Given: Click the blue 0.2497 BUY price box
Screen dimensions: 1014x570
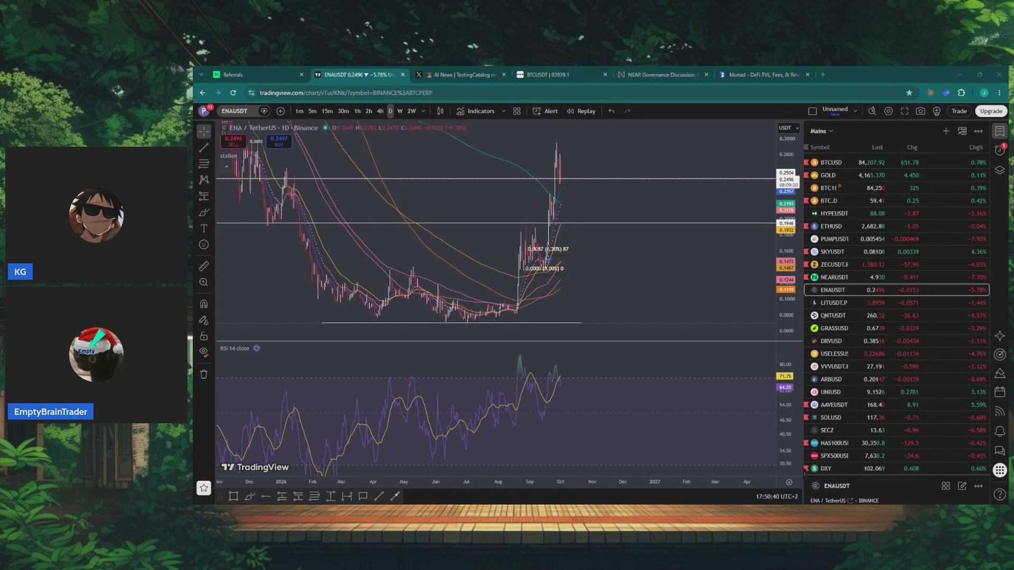Looking at the screenshot, I should pos(279,141).
